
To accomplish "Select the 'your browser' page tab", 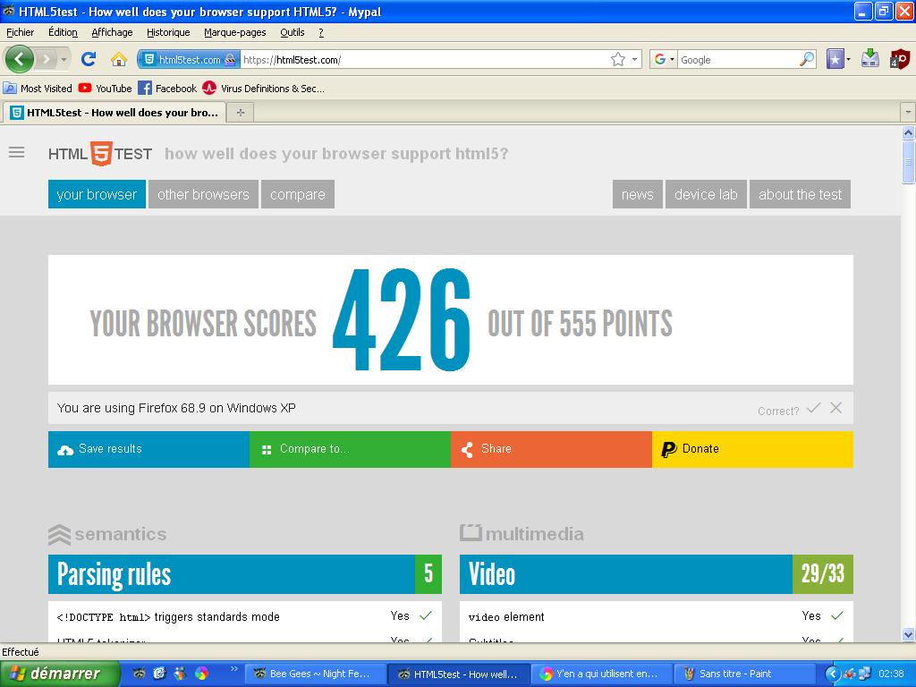I will pyautogui.click(x=97, y=194).
